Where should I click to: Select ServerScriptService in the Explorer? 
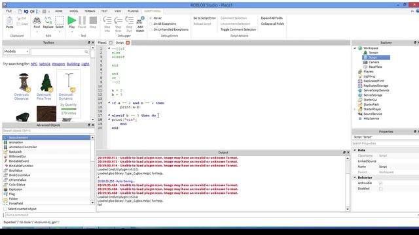pyautogui.click(x=376, y=90)
